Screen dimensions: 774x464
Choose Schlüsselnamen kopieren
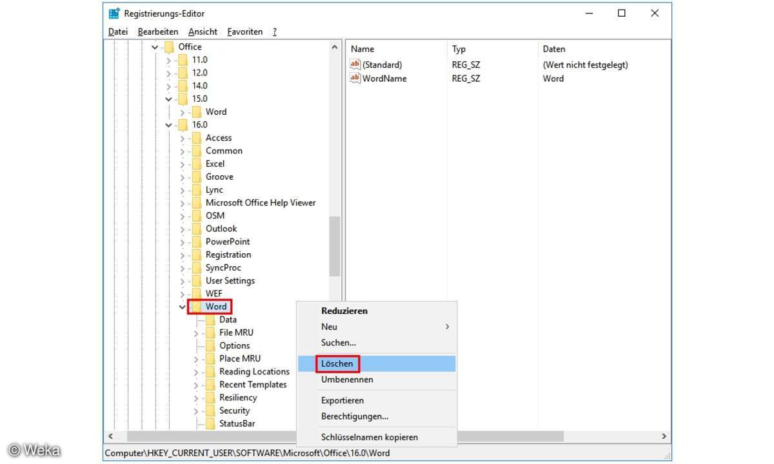(x=377, y=437)
